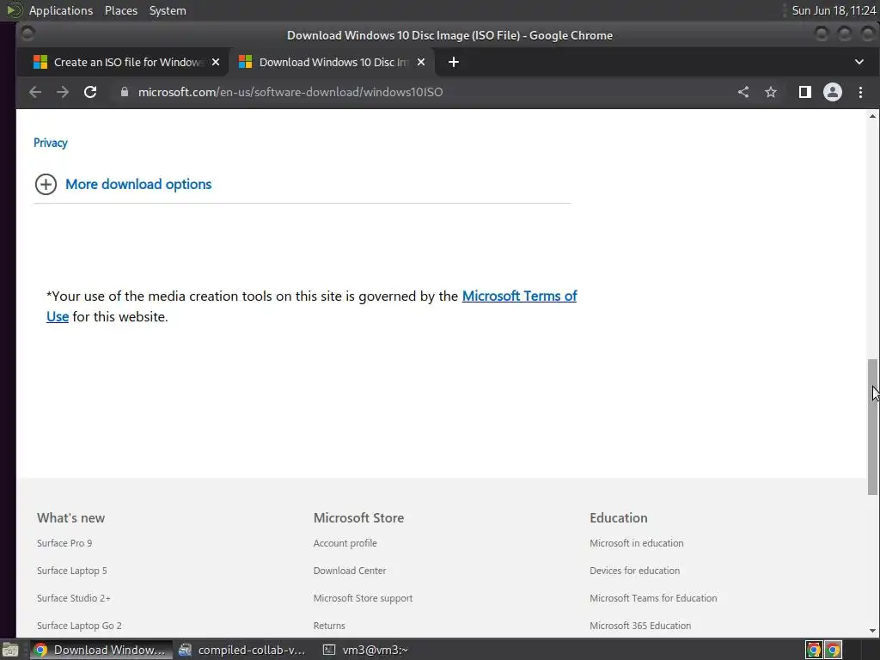Share this page via share icon
Viewport: 880px width, 660px height.
[743, 92]
